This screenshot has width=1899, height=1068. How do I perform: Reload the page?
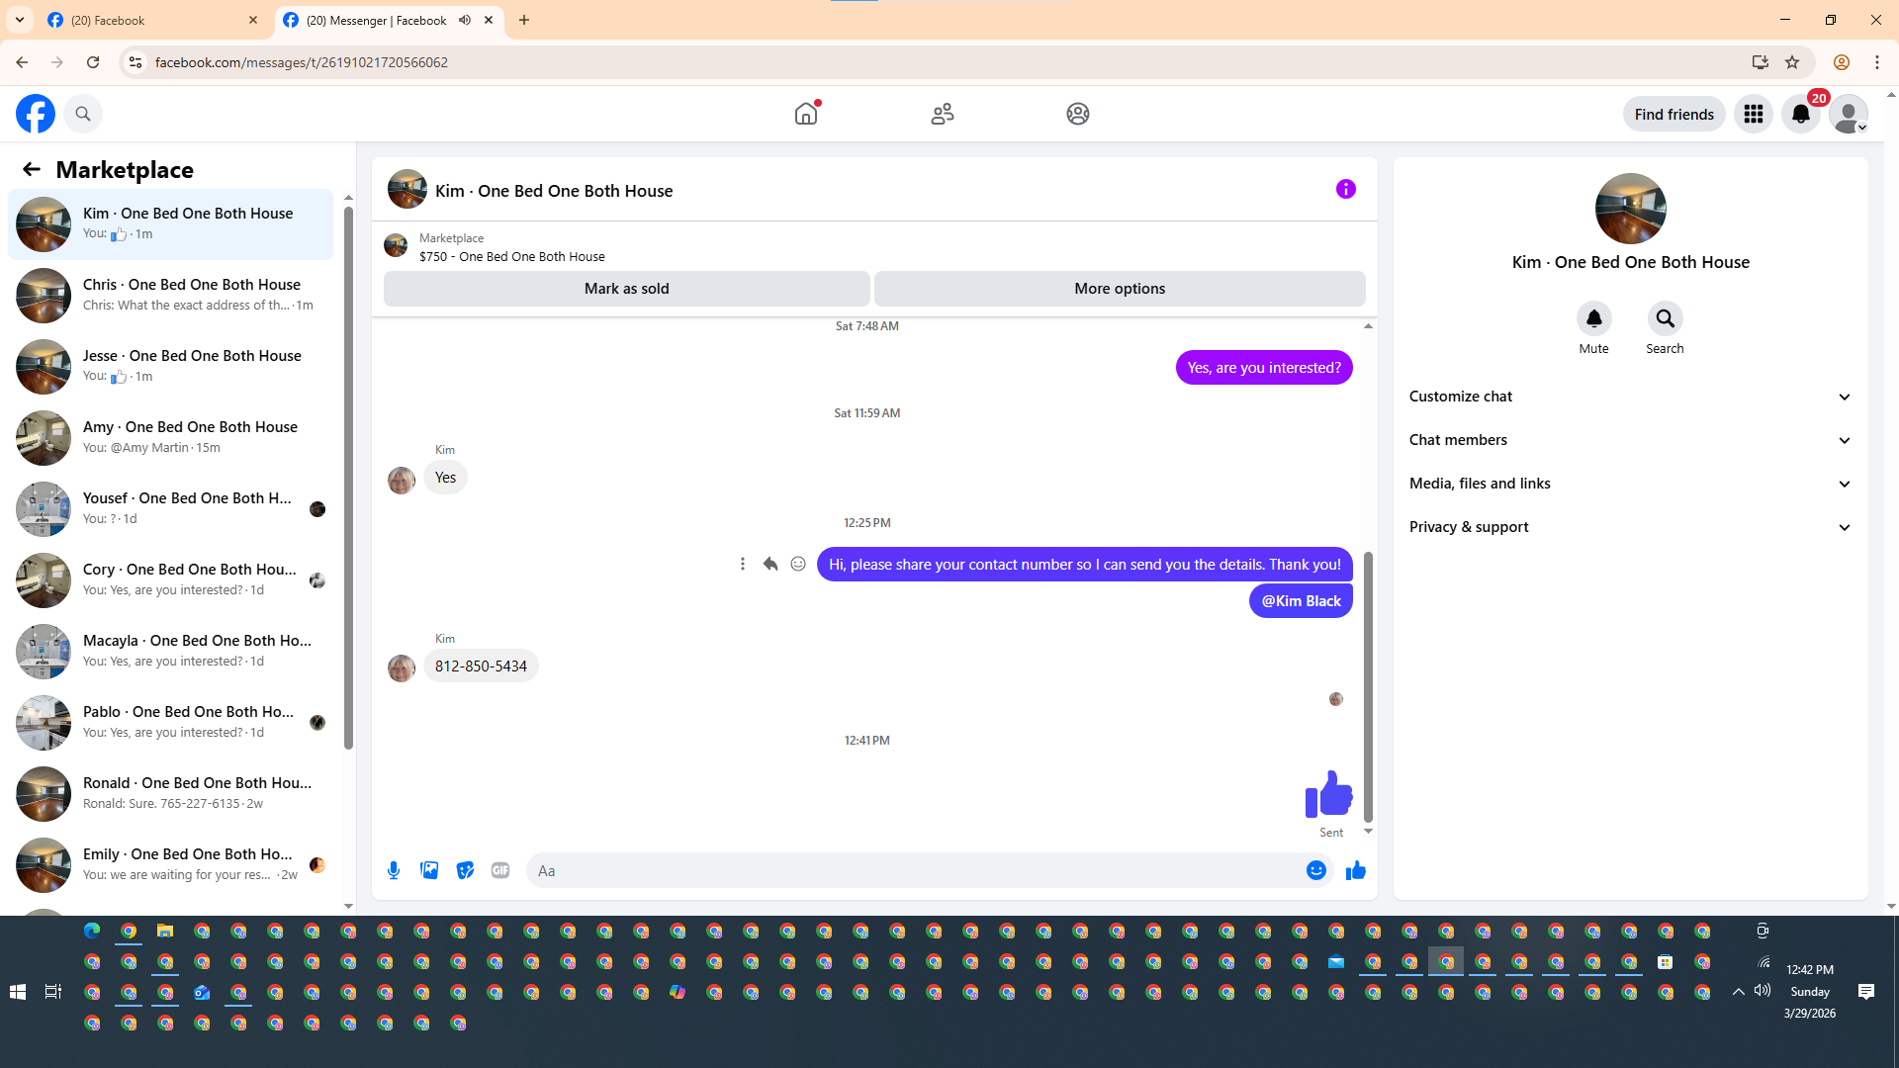(93, 62)
